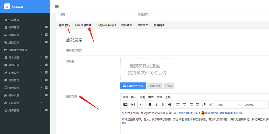Image resolution: width=269 pixels, height=134 pixels.
Task: Center align text in editor
Action: click(x=185, y=105)
